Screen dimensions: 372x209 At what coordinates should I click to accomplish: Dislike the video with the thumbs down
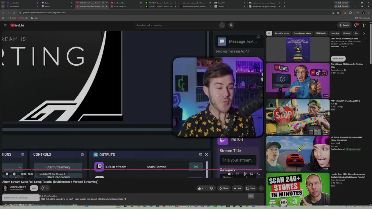point(212,188)
